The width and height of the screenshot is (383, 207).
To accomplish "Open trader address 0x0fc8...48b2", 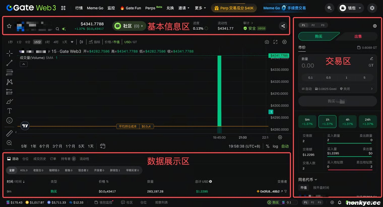I will [270, 191].
